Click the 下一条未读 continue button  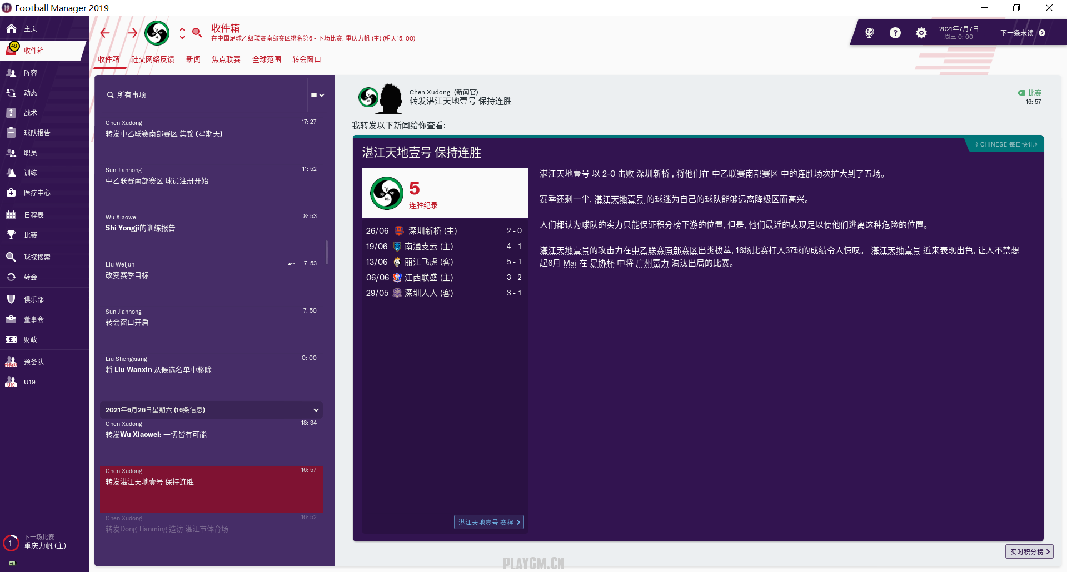[x=1023, y=33]
